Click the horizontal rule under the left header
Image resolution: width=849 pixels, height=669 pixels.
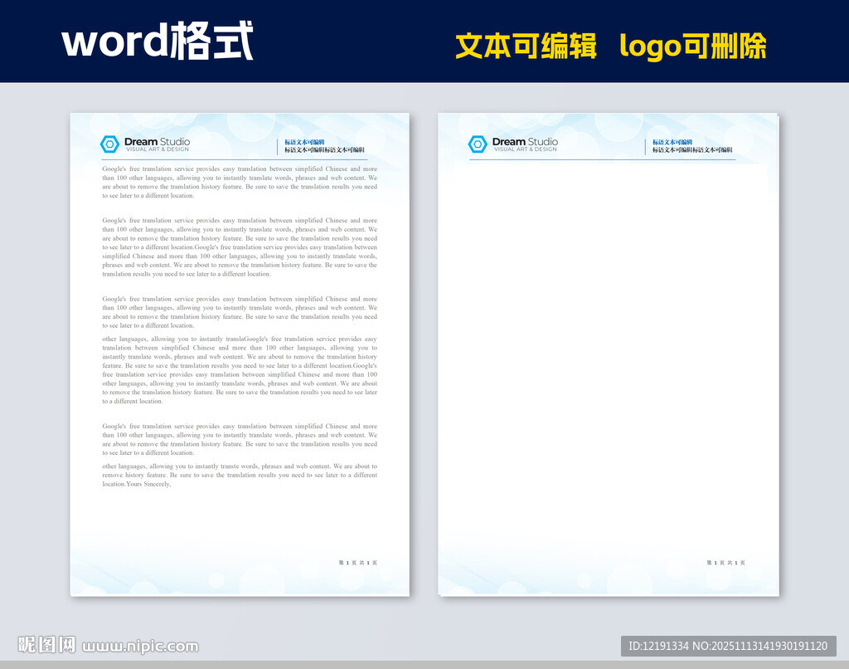(239, 159)
